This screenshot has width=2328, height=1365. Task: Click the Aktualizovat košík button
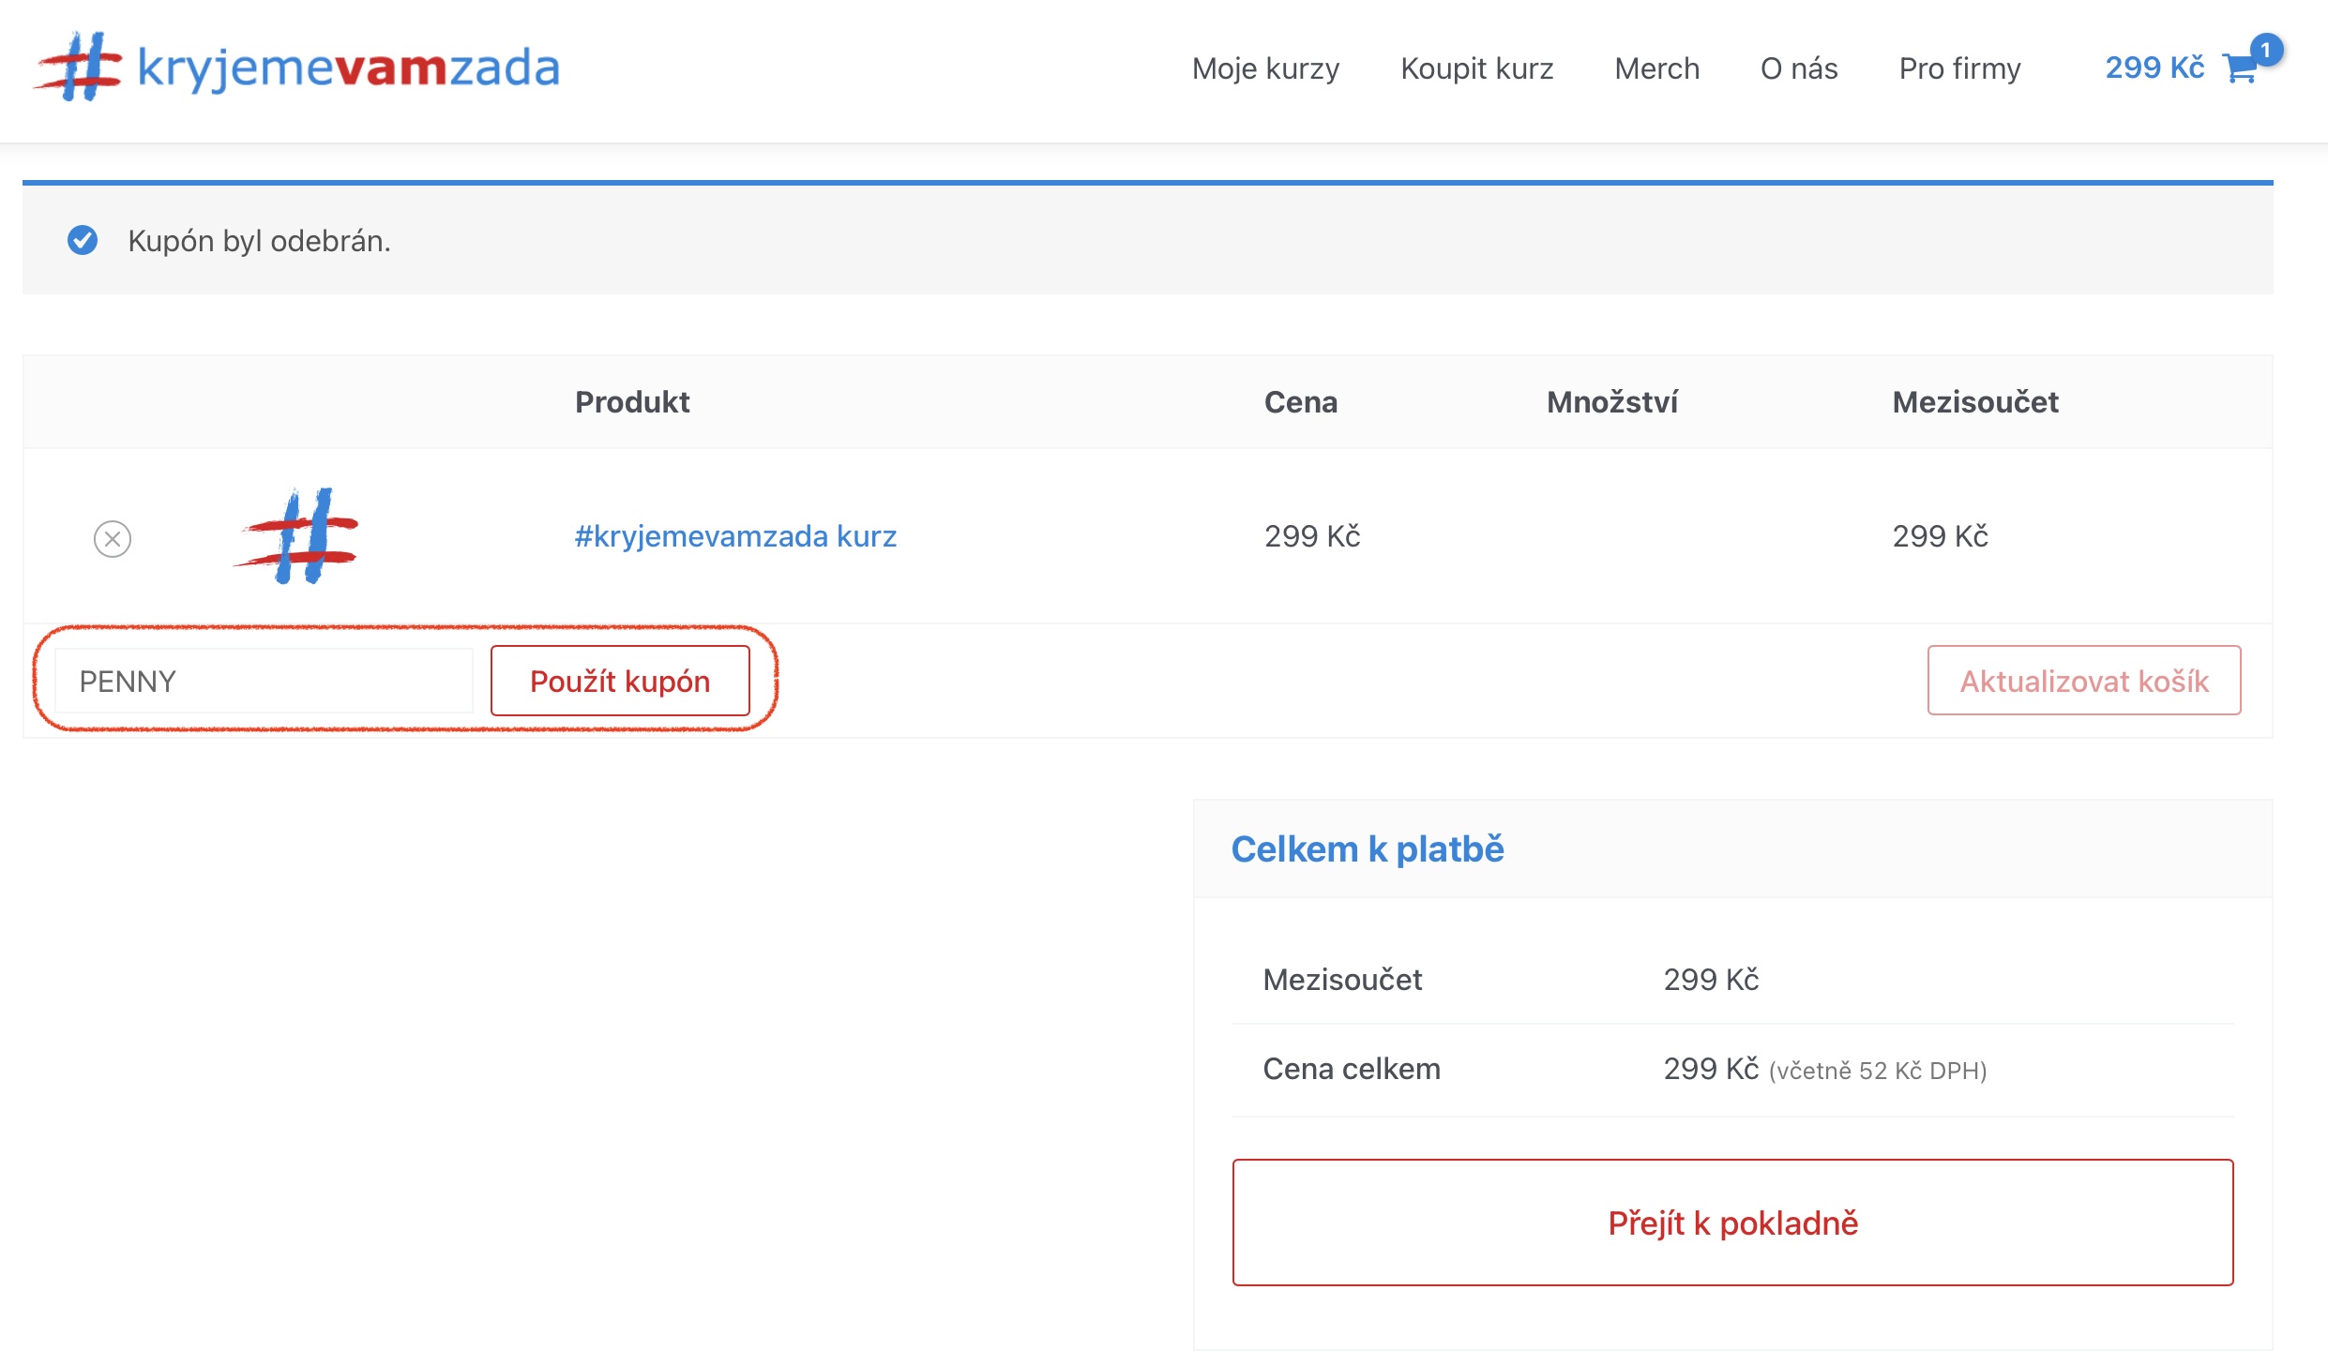[x=2084, y=681]
